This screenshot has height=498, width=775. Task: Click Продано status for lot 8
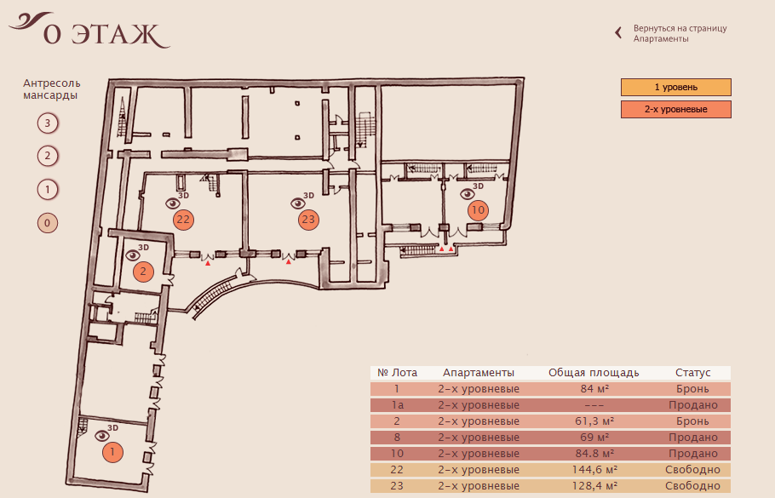693,438
